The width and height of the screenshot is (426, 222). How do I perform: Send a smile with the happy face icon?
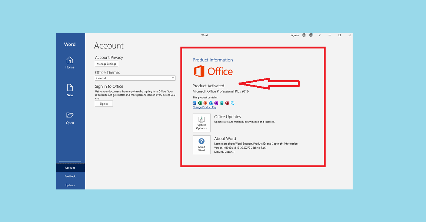click(304, 35)
